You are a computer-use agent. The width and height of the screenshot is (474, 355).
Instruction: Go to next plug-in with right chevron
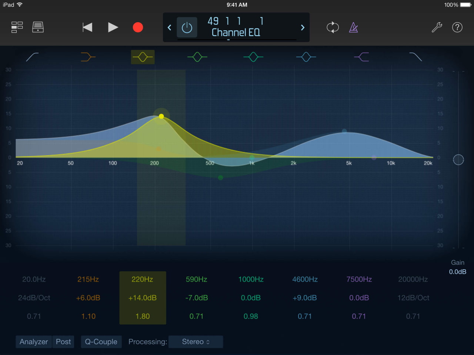tap(303, 28)
